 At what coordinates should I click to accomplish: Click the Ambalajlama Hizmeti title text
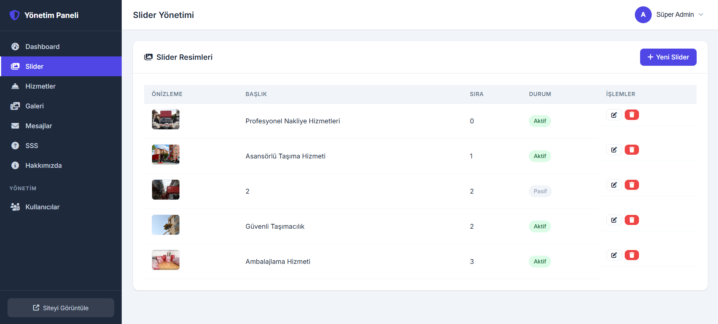point(278,262)
